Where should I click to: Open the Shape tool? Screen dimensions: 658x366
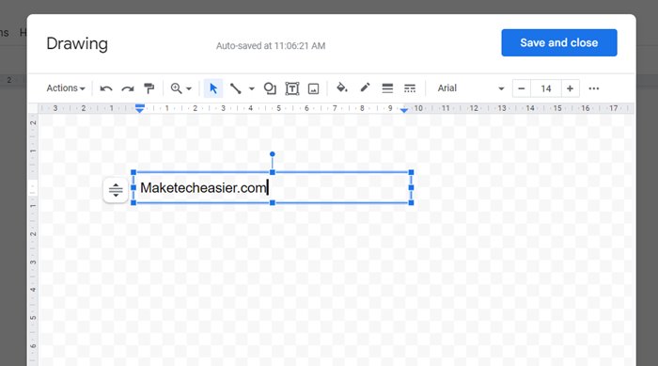(270, 88)
